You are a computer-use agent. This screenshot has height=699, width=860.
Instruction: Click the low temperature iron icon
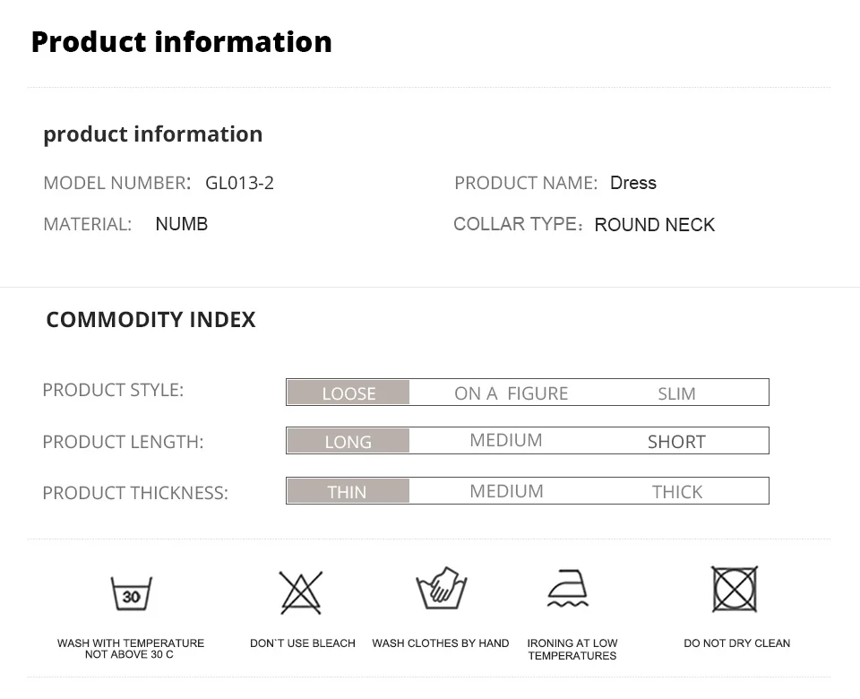pyautogui.click(x=568, y=588)
